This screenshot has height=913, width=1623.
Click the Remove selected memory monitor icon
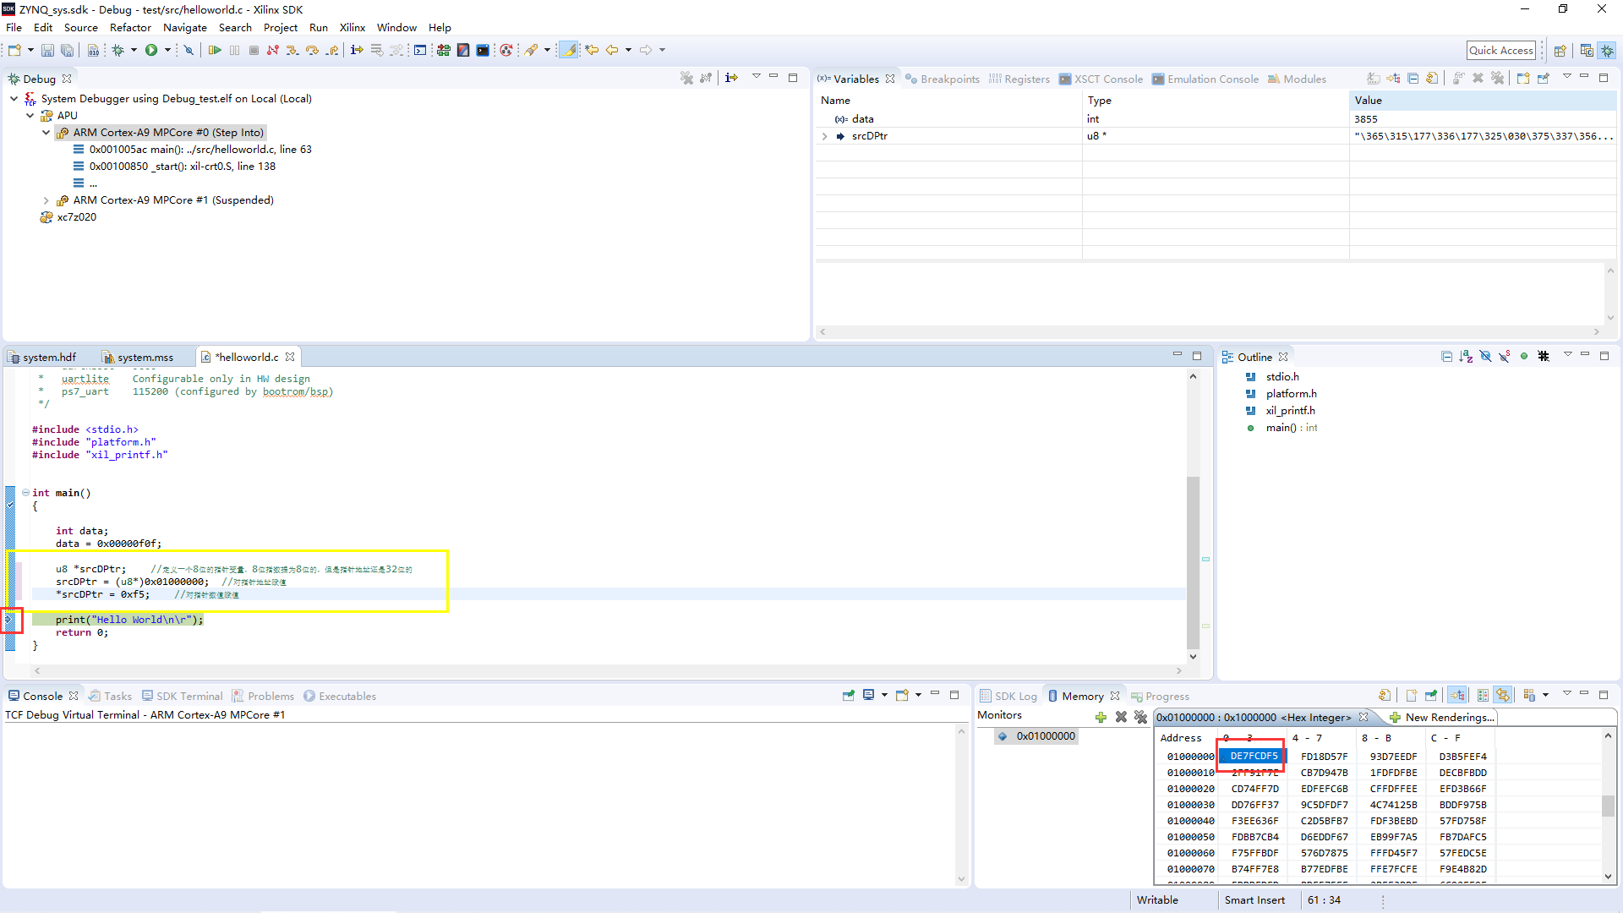[x=1122, y=717]
